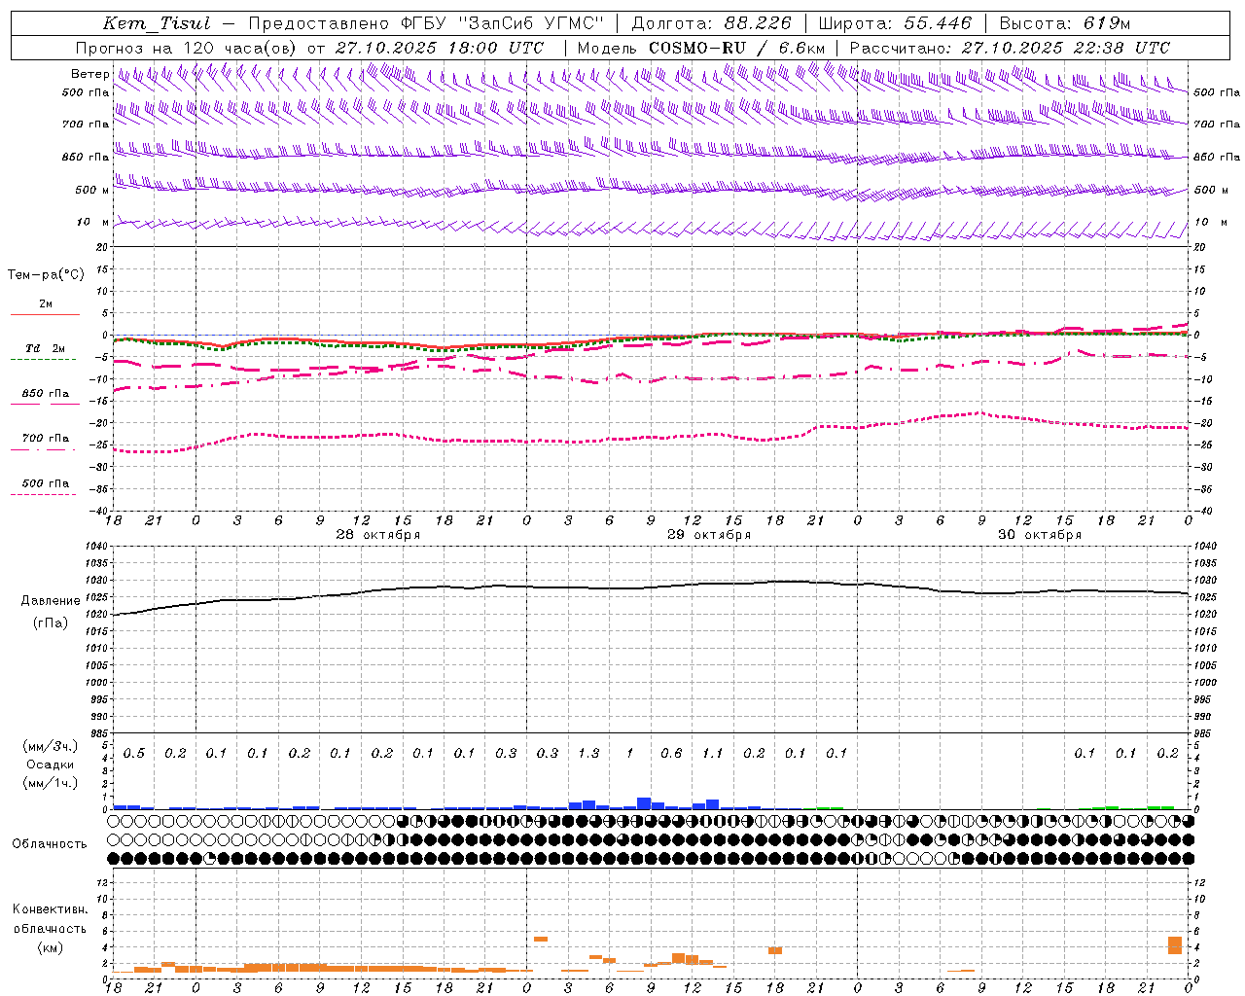This screenshot has height=996, width=1245.
Task: Click the "Осадки" precipitation label
Action: click(x=50, y=765)
